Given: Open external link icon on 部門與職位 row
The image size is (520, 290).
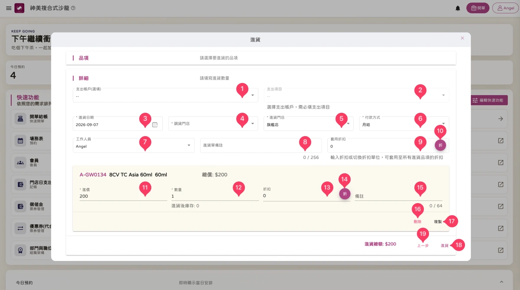Looking at the screenshot, I should tap(500, 250).
